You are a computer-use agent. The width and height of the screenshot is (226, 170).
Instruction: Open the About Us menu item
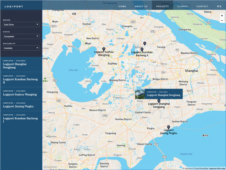[141, 6]
